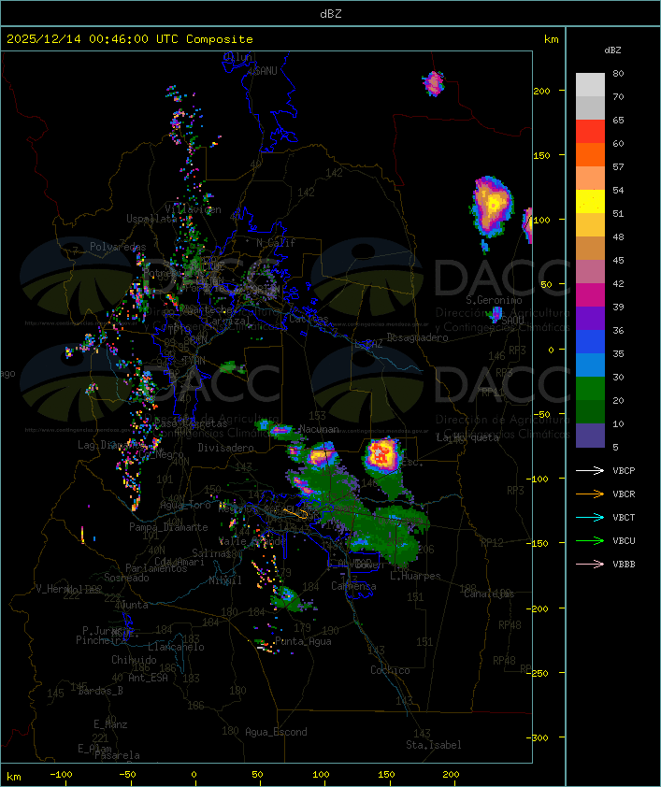
Task: Click the Divisadero map label
Action: coord(225,447)
